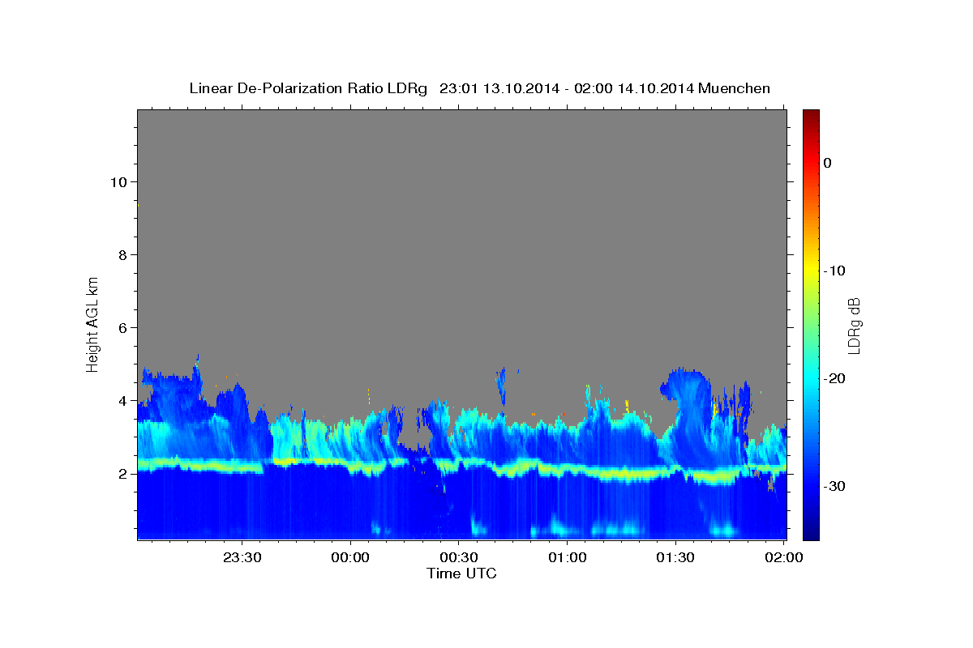Click the 01:00 time tick label
Image resolution: width=973 pixels, height=648 pixels.
[x=568, y=557]
